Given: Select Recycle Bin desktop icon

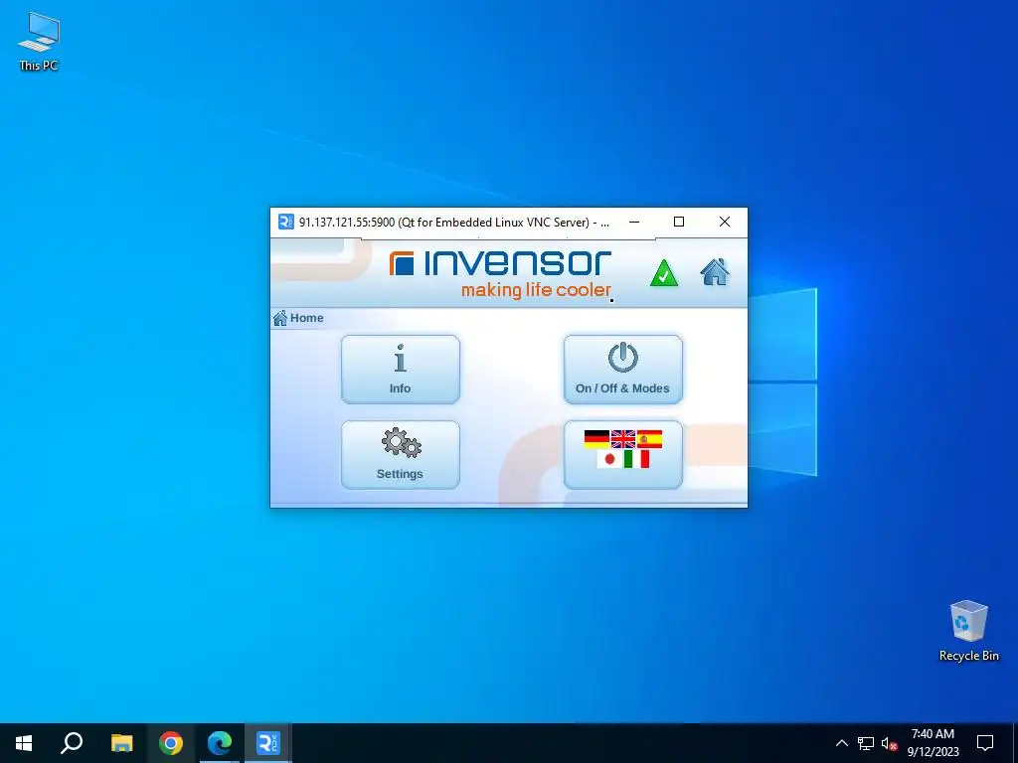Looking at the screenshot, I should click(968, 631).
